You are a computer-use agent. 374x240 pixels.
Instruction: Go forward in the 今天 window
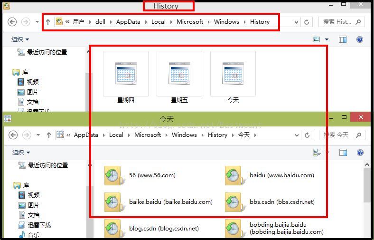tap(27, 135)
